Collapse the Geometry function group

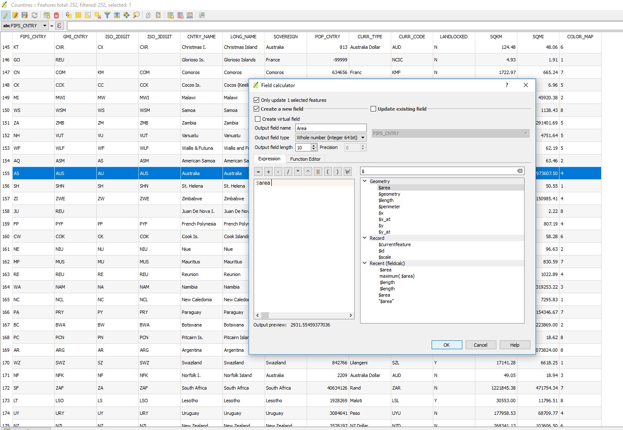coord(365,181)
